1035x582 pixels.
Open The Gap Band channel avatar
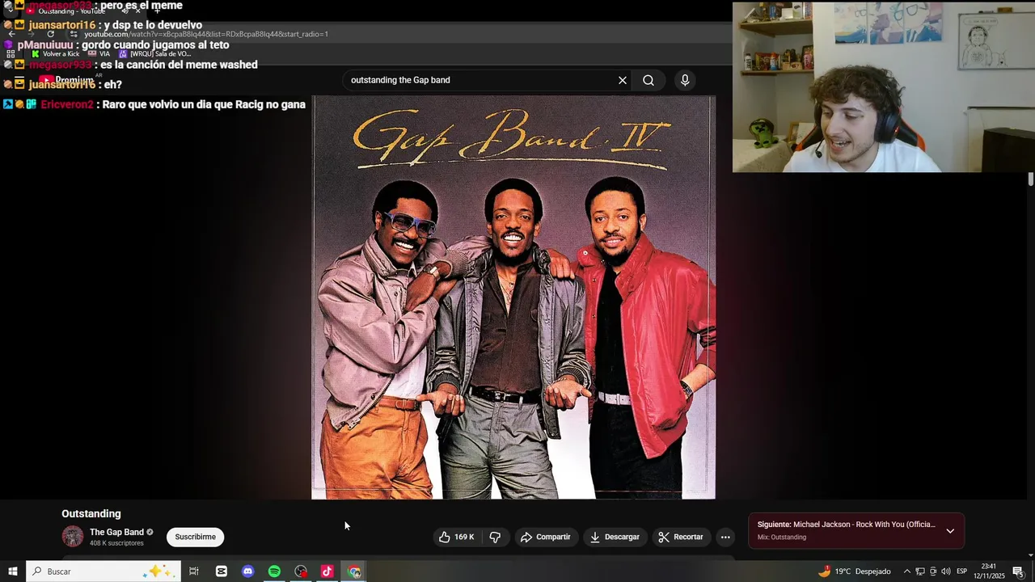point(73,537)
